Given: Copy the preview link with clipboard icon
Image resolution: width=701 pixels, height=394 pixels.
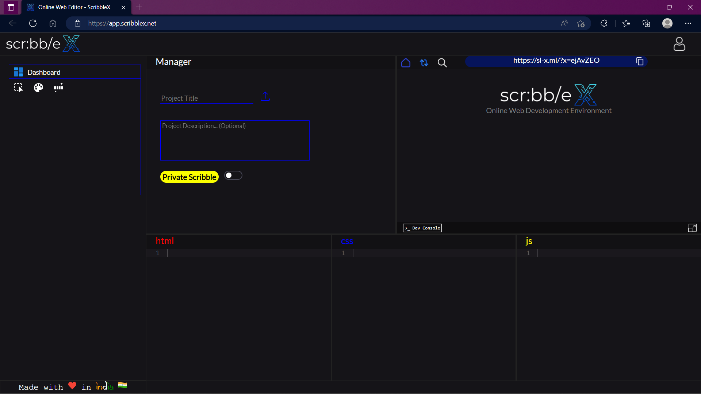Looking at the screenshot, I should pyautogui.click(x=640, y=61).
